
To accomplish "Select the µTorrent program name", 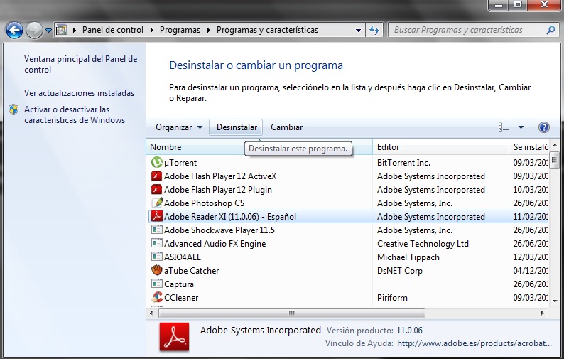I will (180, 163).
